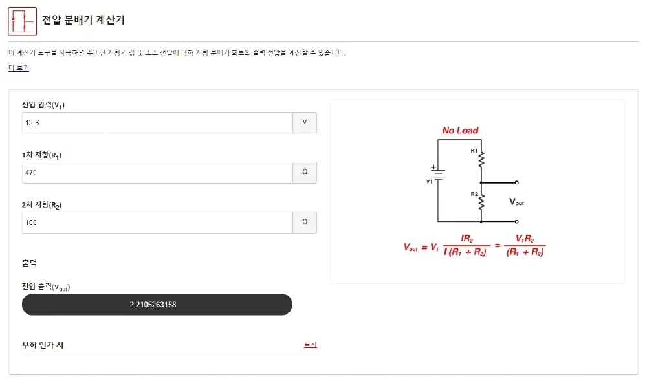Click the R2 resistor symbol in the circuit
Screen dimensions: 647x381
[x=481, y=202]
